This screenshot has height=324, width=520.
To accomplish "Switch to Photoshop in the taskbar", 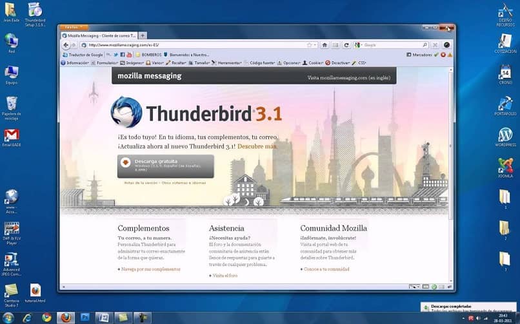I will (x=85, y=318).
